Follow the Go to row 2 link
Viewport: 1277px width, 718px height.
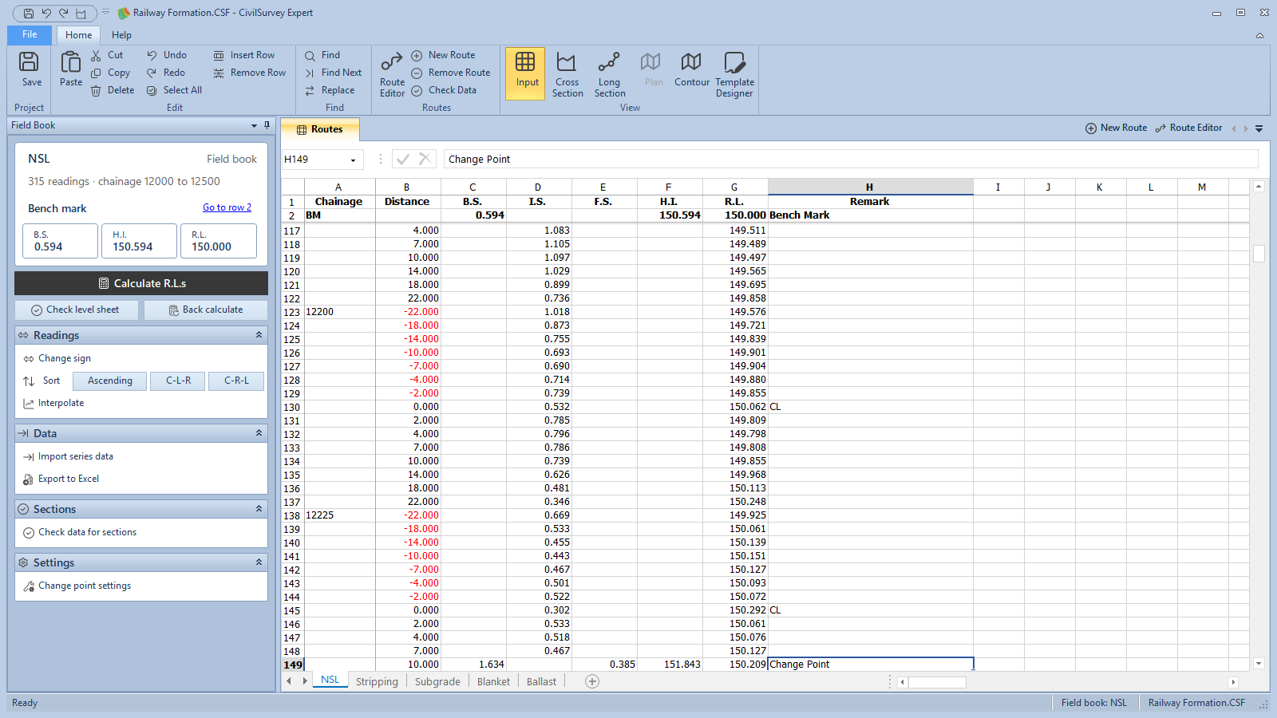click(227, 207)
